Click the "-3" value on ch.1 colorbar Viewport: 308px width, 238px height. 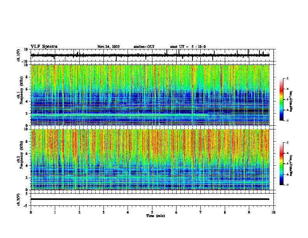coord(287,78)
